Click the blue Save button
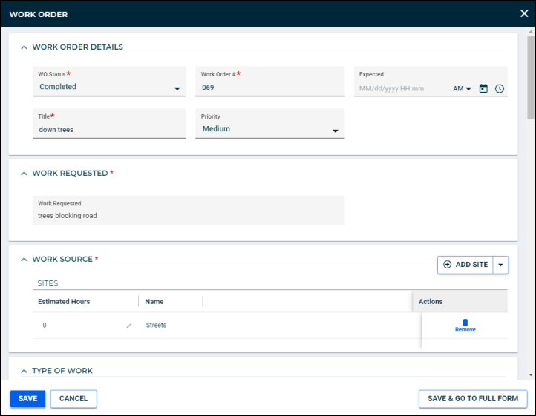 pos(27,399)
